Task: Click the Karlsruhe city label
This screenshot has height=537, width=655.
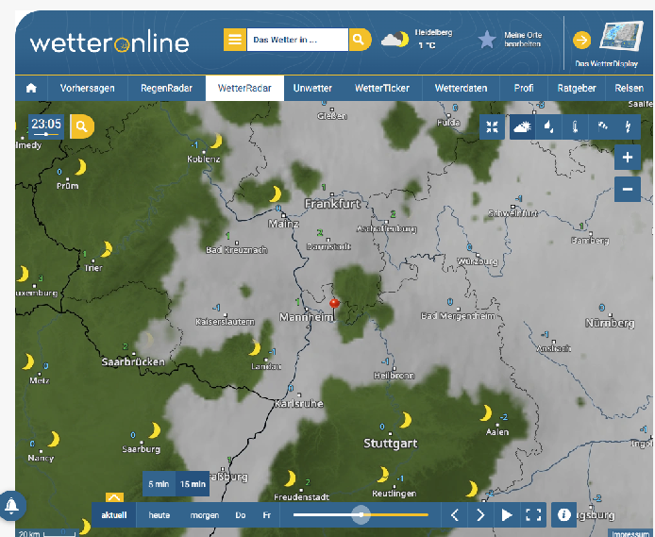Action: pos(298,403)
